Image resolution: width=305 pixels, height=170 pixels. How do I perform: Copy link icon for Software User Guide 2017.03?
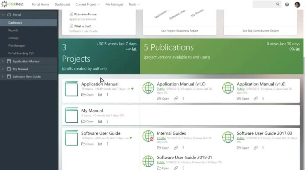pyautogui.click(x=256, y=147)
